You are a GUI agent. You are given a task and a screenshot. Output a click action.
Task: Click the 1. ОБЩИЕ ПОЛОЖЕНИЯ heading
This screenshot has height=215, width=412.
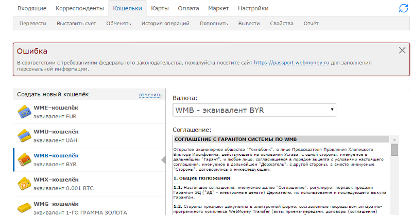click(x=202, y=178)
